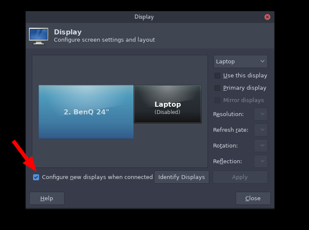Screen dimensions: 309x230
Task: Uncheck 'Configure new displays when connected'
Action: pos(36,177)
